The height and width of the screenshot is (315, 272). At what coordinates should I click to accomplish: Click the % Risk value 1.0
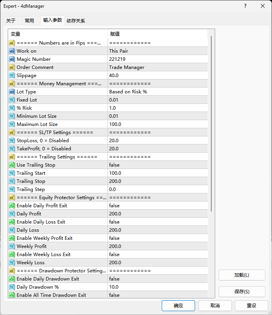click(112, 108)
